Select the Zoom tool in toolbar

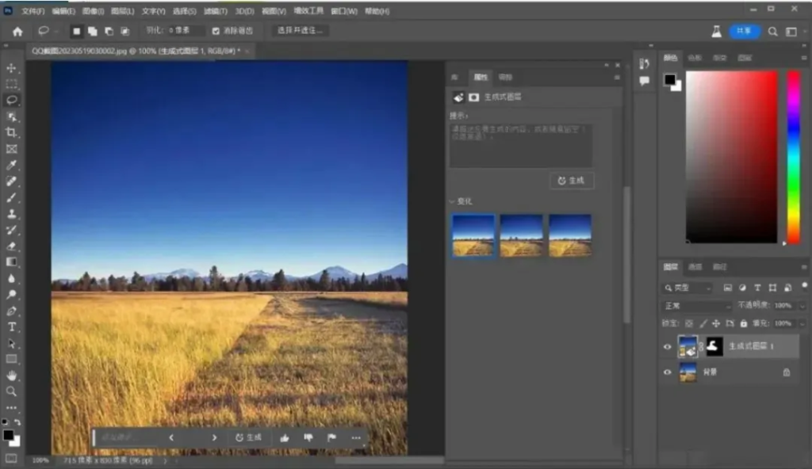11,391
